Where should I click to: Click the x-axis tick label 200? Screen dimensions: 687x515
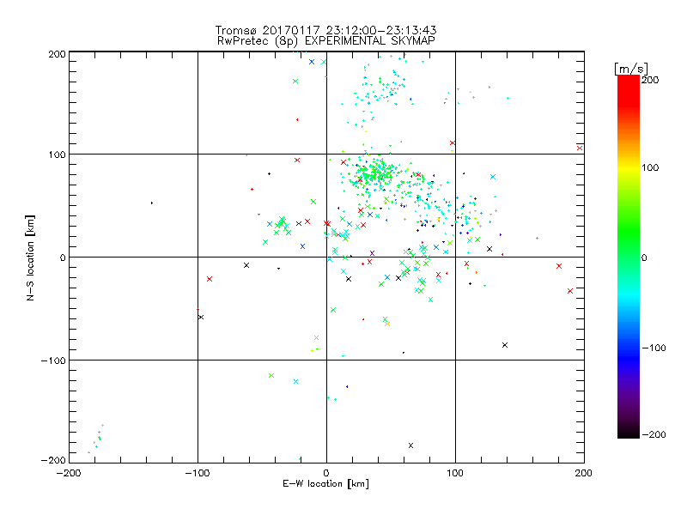coord(584,473)
